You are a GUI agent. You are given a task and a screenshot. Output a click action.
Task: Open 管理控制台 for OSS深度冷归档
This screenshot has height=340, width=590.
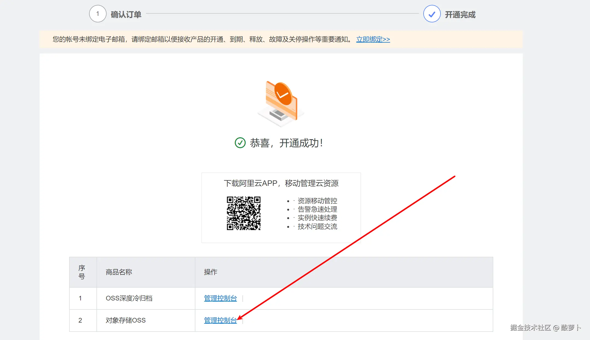(x=220, y=298)
